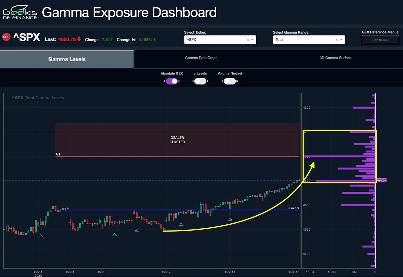Click the green up arrow beside Change 7.19
This screenshot has height=277, width=403.
[x=111, y=39]
